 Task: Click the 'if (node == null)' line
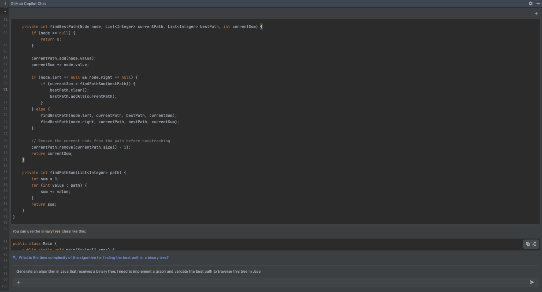point(53,33)
